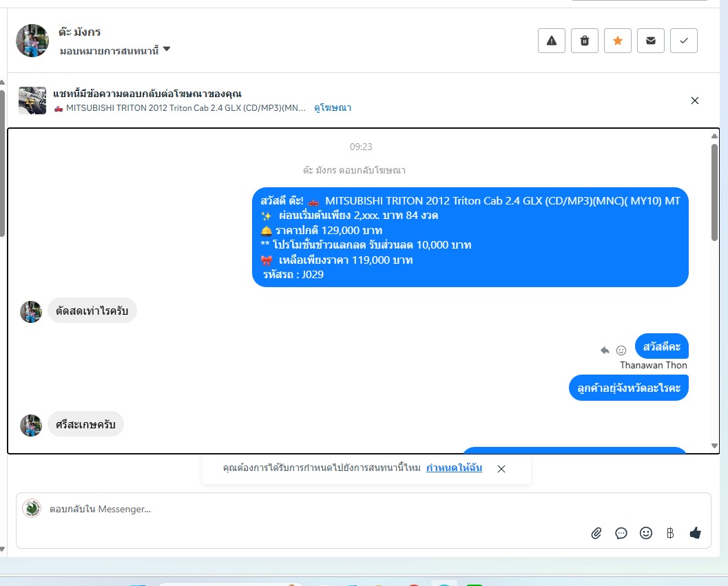Click the ต๊ะ มังกร contact name
Viewport: 728px width, 586px height.
point(79,32)
